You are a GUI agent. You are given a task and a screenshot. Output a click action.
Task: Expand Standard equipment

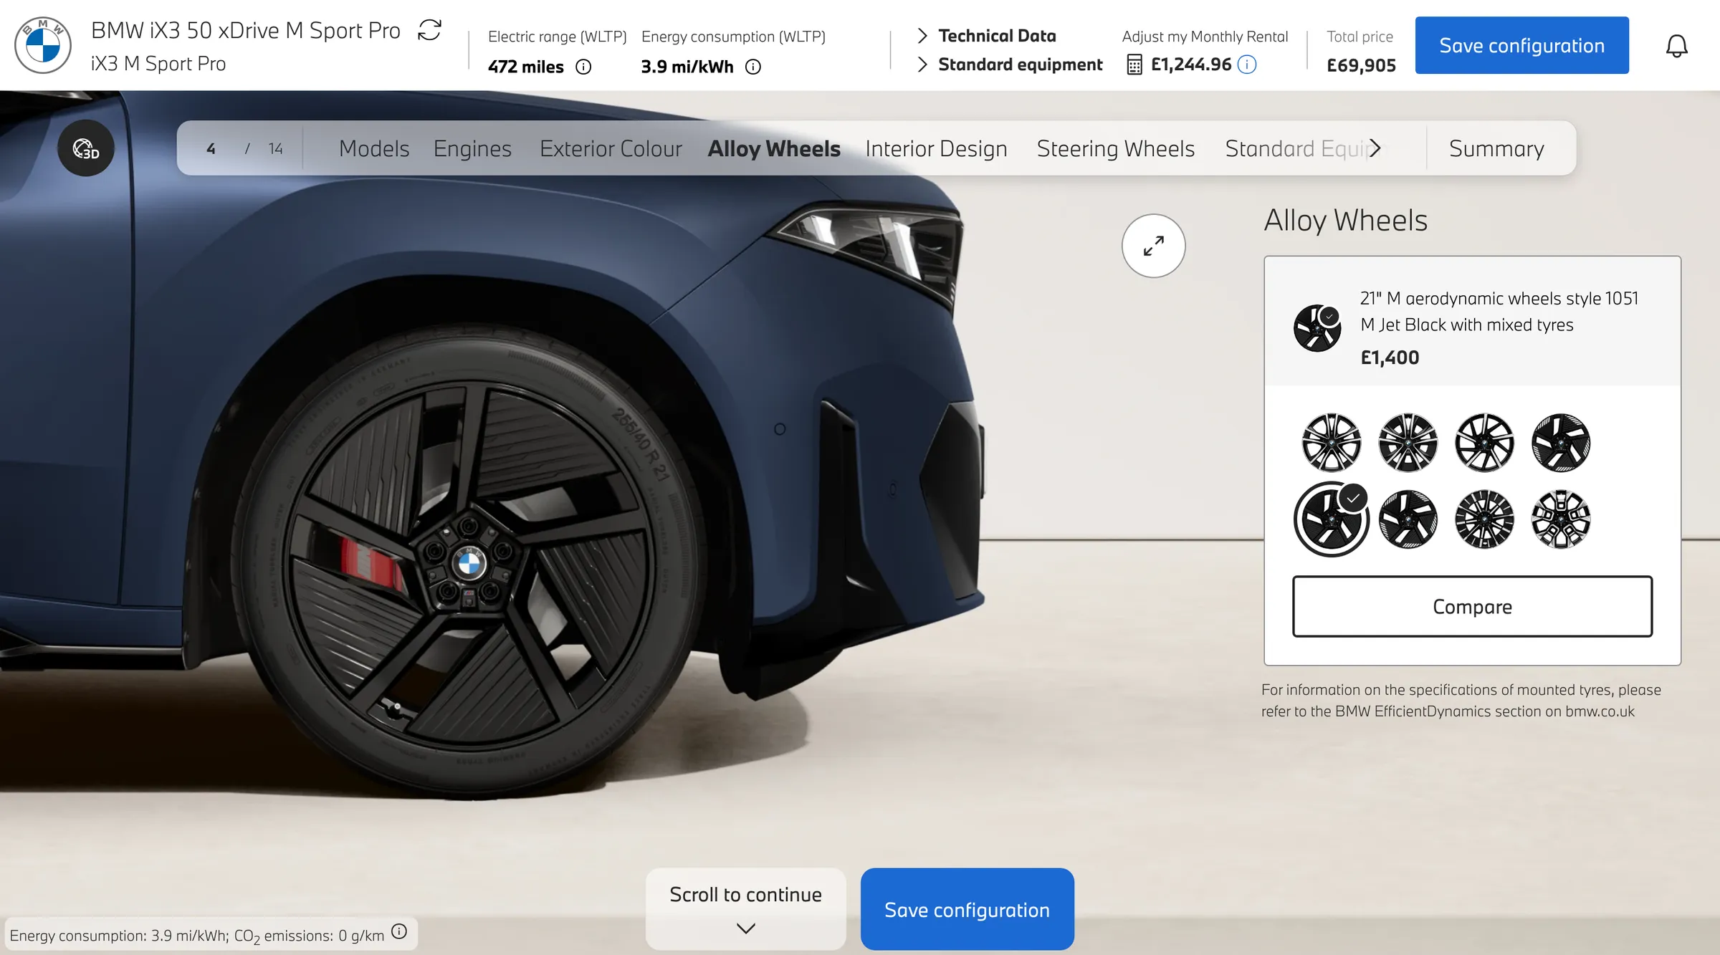(x=1010, y=64)
